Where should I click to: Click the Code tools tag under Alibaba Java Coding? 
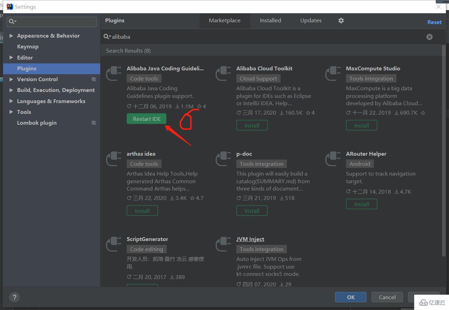point(144,79)
